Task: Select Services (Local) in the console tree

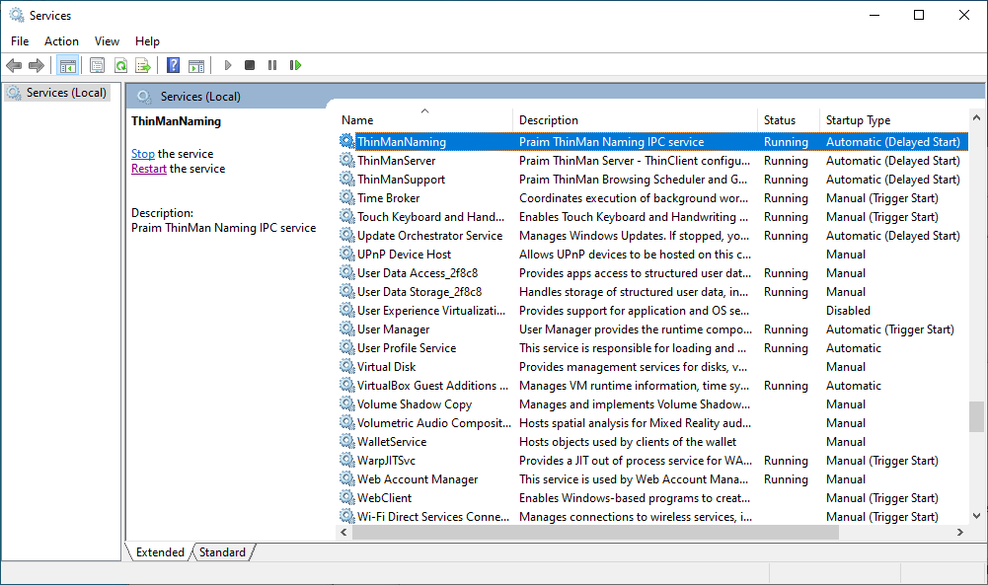Action: tap(58, 93)
